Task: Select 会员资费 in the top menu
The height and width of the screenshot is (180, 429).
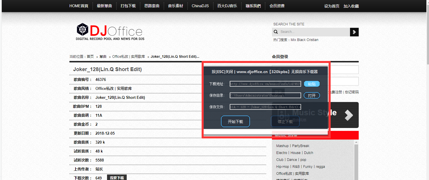Action: (277, 6)
